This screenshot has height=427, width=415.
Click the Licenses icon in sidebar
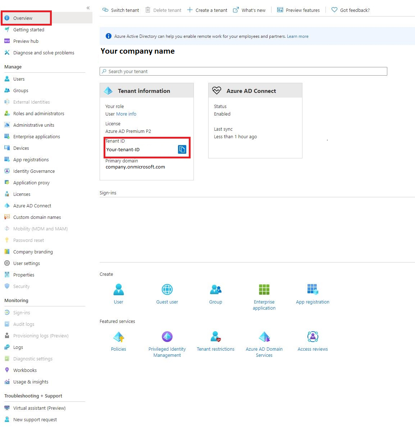point(7,194)
